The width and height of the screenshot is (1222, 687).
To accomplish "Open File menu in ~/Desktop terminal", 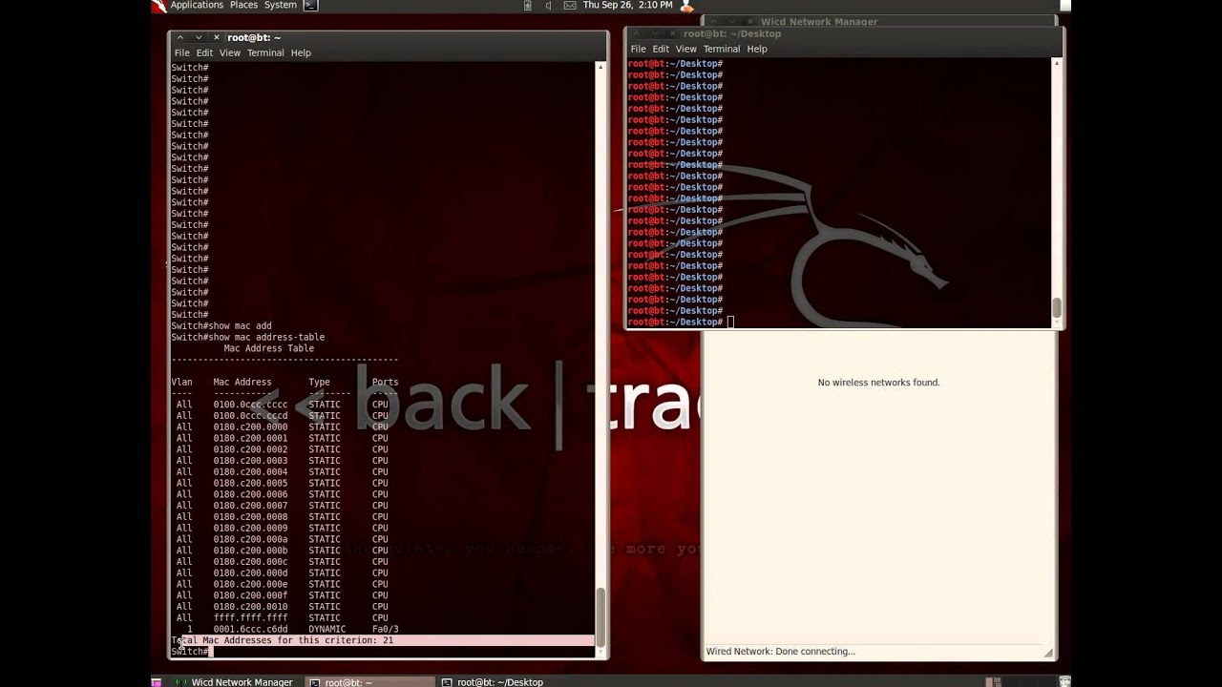I will [638, 50].
